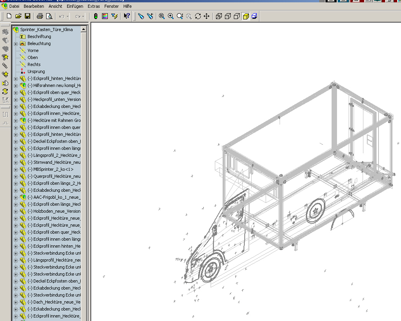Open the Extras menu
This screenshot has height=321, width=401.
pyautogui.click(x=93, y=6)
